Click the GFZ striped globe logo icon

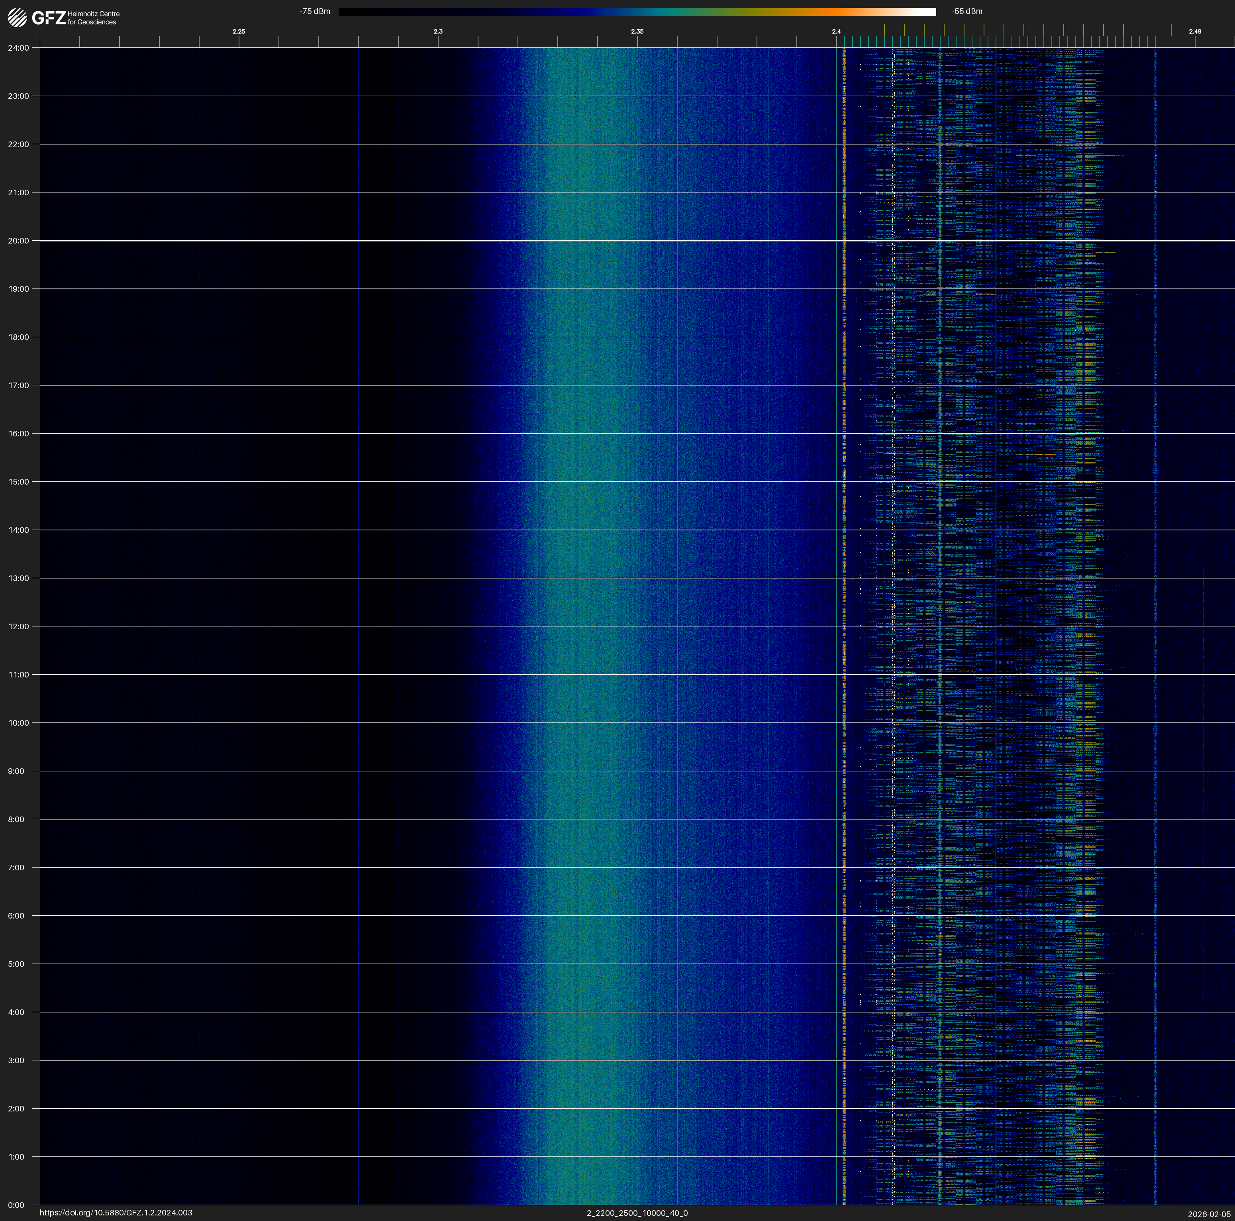pos(17,17)
